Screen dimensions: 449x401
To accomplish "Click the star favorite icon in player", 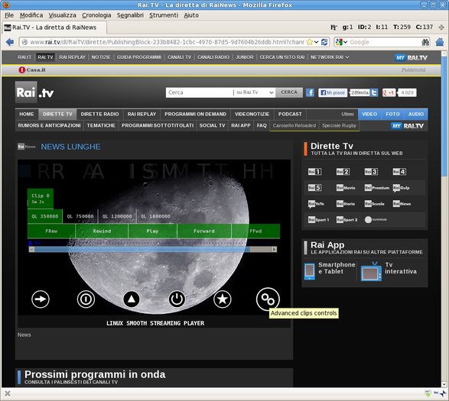I will [223, 299].
